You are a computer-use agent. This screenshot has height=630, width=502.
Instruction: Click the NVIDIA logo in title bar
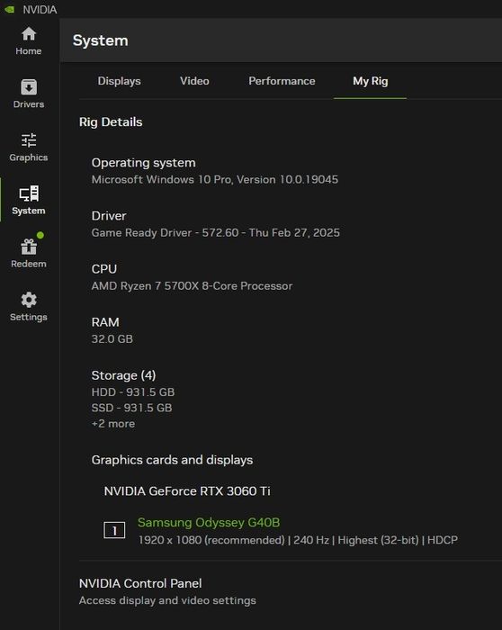coord(9,9)
